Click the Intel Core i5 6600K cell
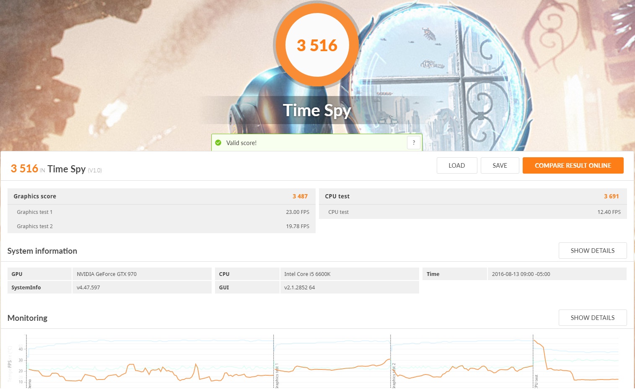Image resolution: width=635 pixels, height=390 pixels. point(349,274)
